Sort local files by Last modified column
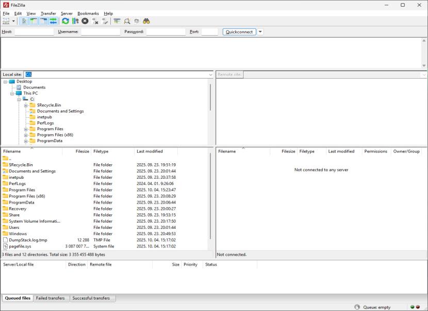Image resolution: width=428 pixels, height=311 pixels. (x=150, y=151)
